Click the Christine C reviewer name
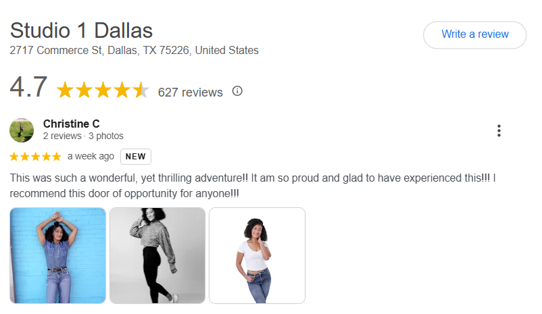542x314 pixels. pos(71,124)
